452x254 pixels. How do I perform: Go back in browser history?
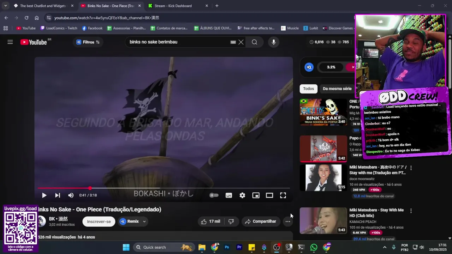[x=6, y=18]
